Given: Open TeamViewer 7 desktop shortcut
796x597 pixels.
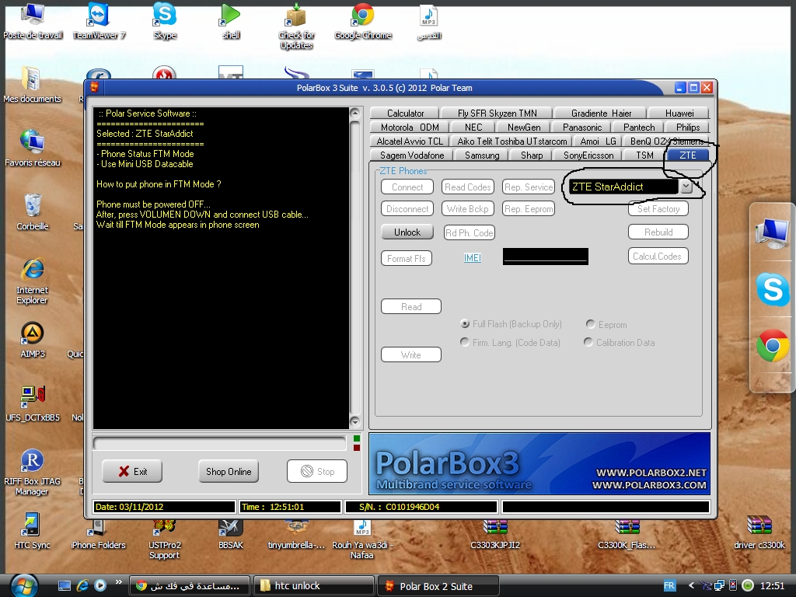Looking at the screenshot, I should (99, 21).
